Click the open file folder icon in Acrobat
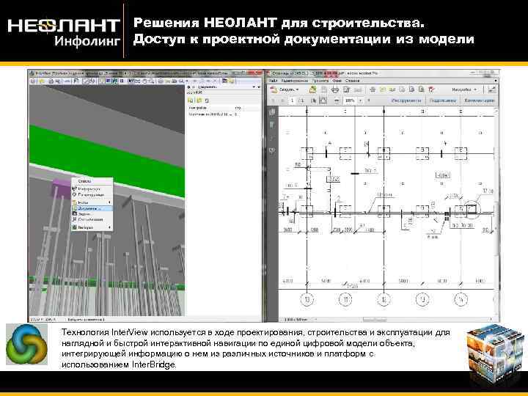Screen dimensions: 528x396 [x=313, y=89]
